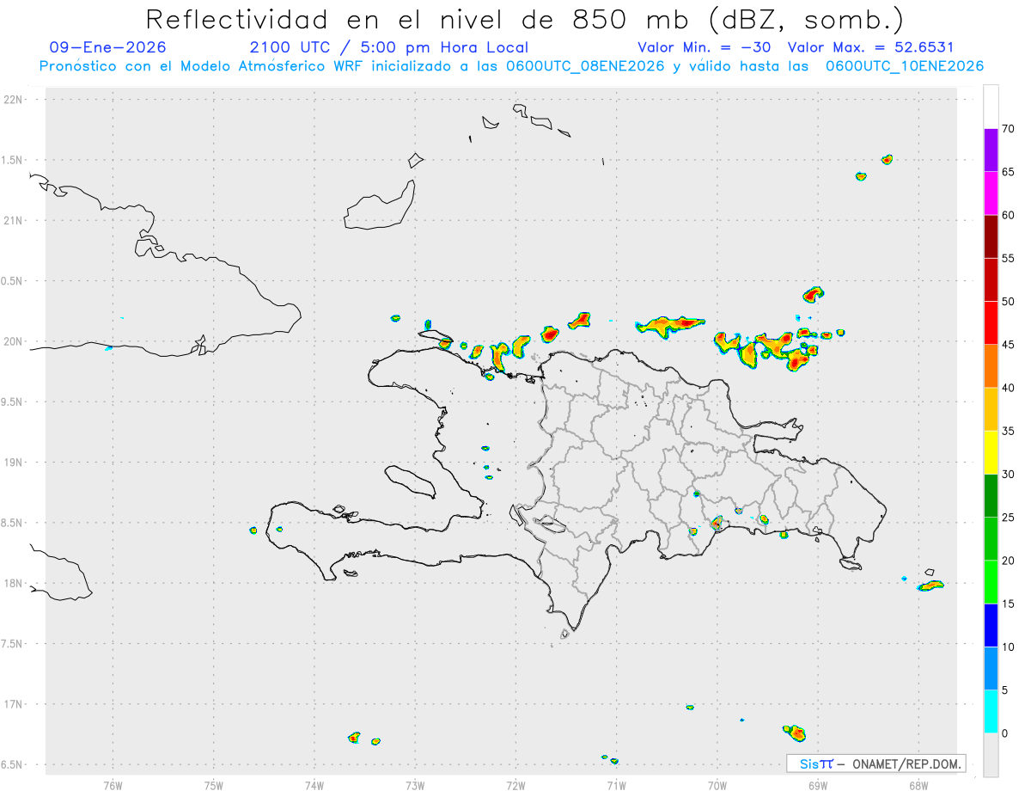Click the '73W' longitude axis label
1031x797 pixels.
tap(415, 785)
